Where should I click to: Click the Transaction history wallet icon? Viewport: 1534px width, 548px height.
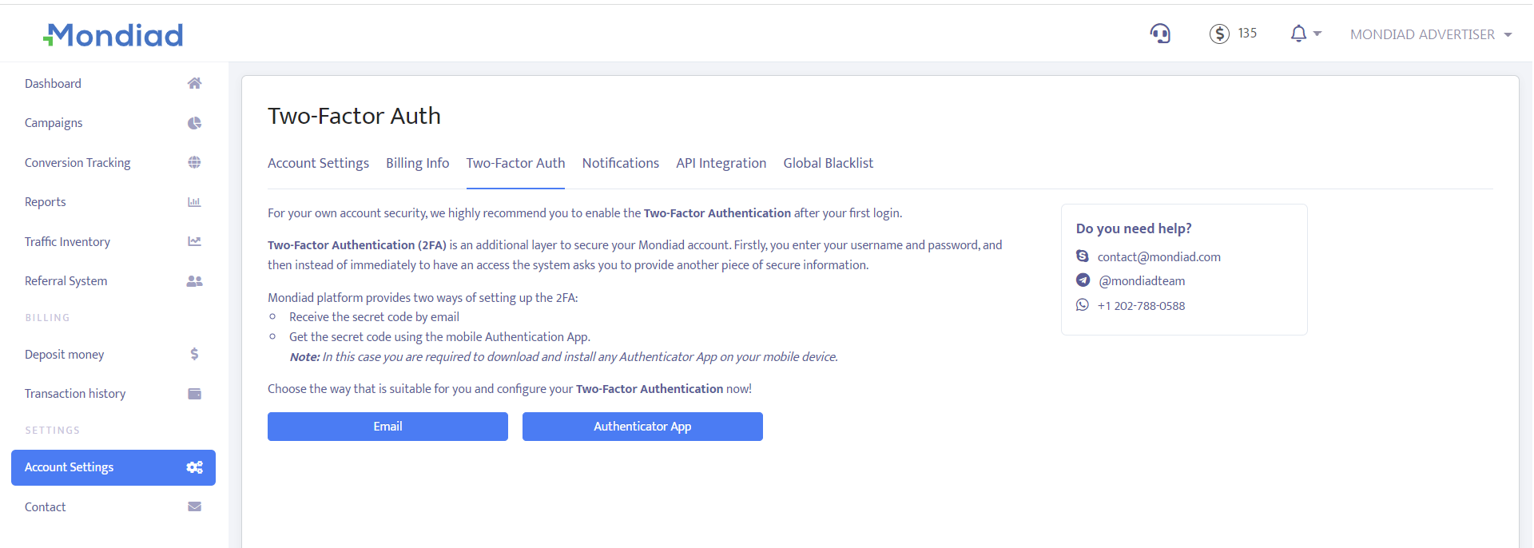[194, 394]
